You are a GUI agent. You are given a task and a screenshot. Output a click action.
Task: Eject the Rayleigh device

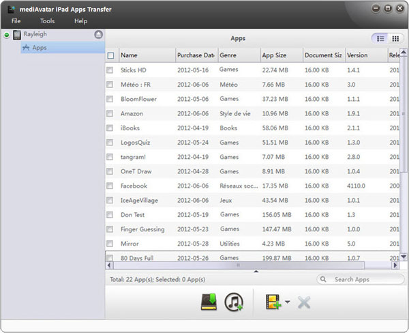[x=98, y=35]
